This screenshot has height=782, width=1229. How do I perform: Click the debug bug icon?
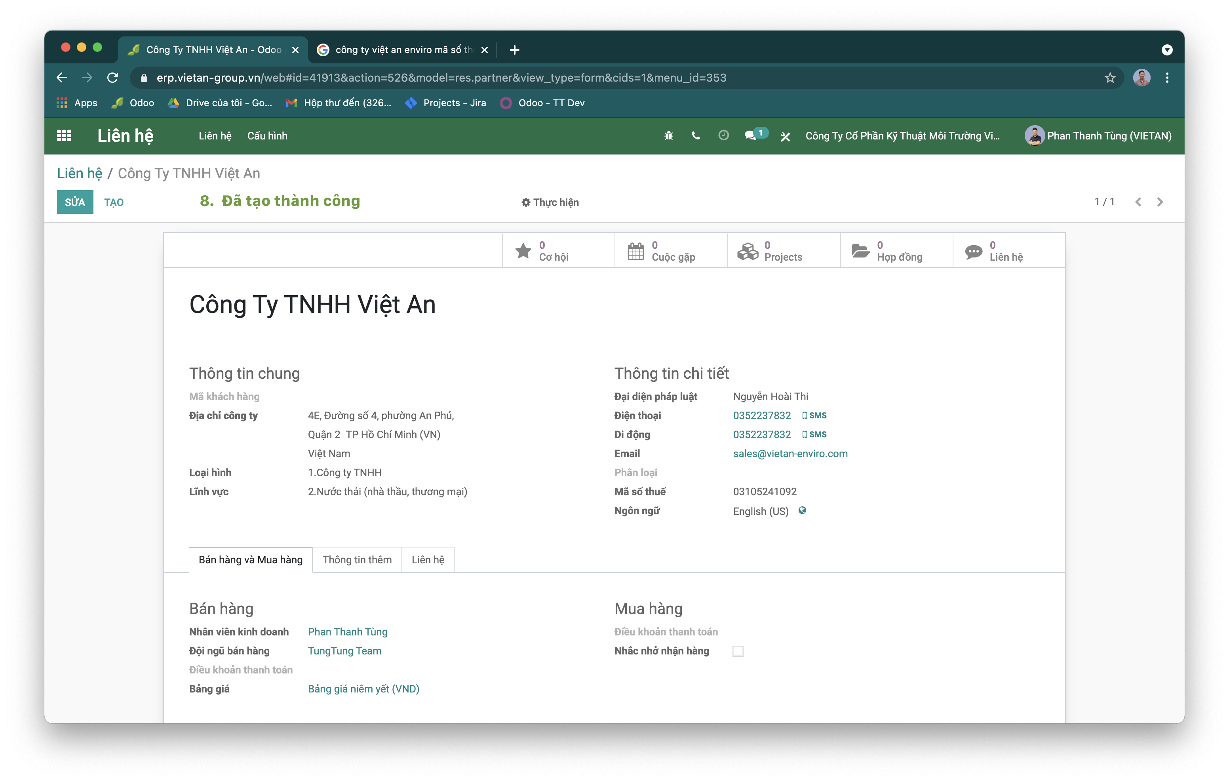tap(669, 135)
